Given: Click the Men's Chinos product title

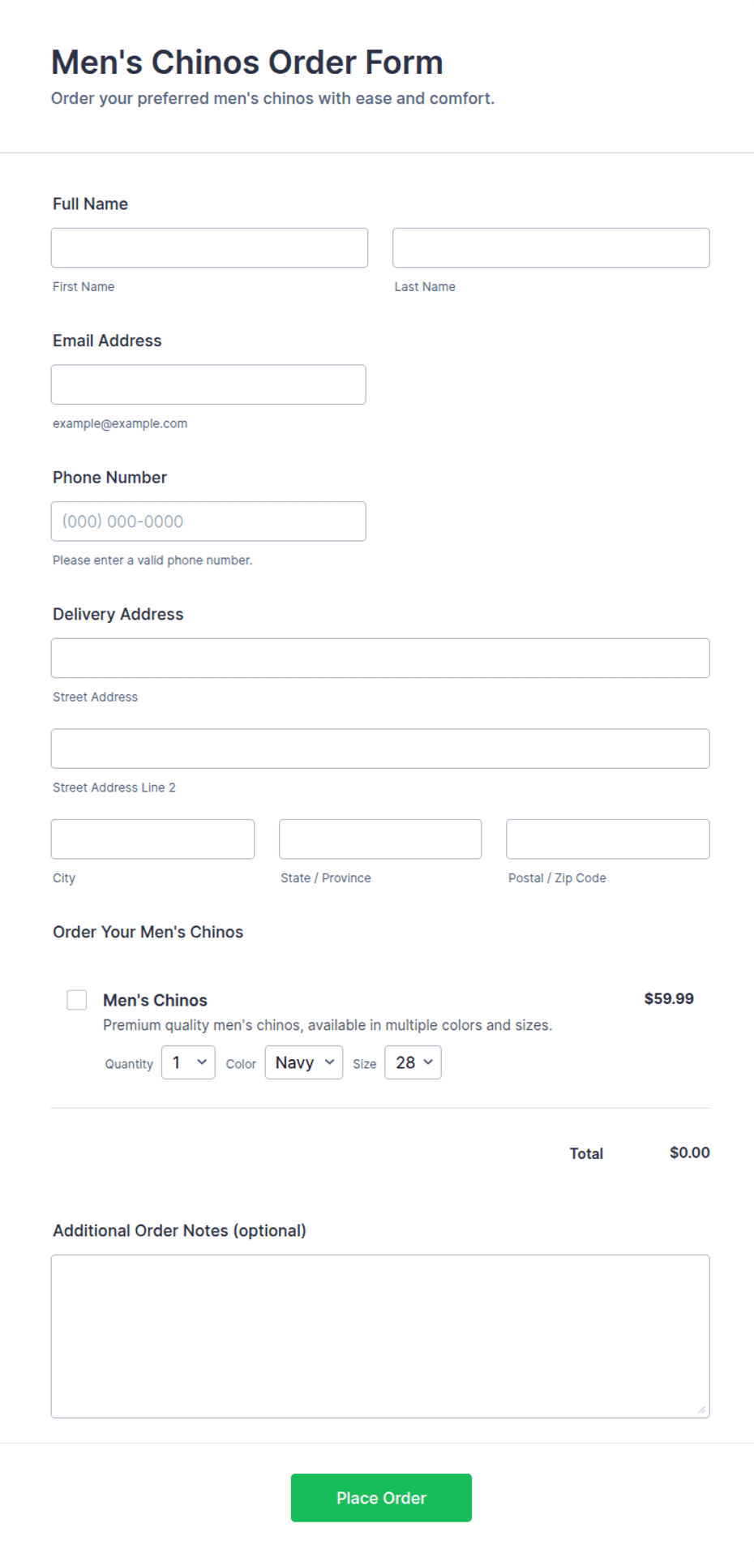Looking at the screenshot, I should (155, 1000).
